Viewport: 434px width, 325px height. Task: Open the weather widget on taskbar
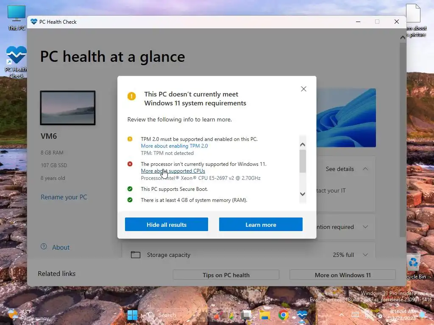point(28,315)
